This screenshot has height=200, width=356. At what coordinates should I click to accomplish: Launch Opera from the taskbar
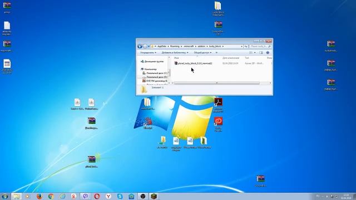tap(97, 196)
